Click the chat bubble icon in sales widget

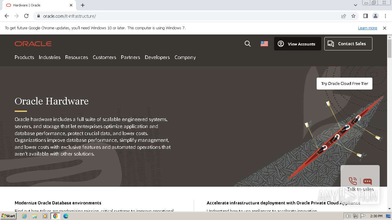pyautogui.click(x=367, y=182)
